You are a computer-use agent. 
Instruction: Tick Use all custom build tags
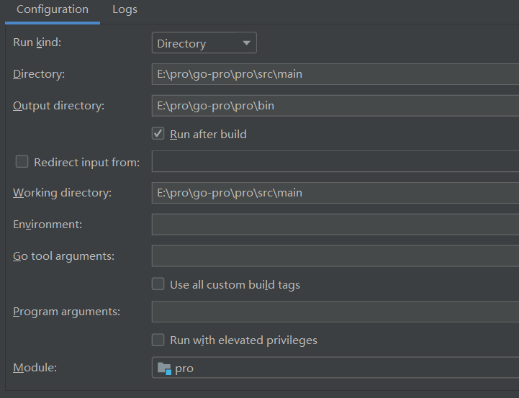pos(158,284)
